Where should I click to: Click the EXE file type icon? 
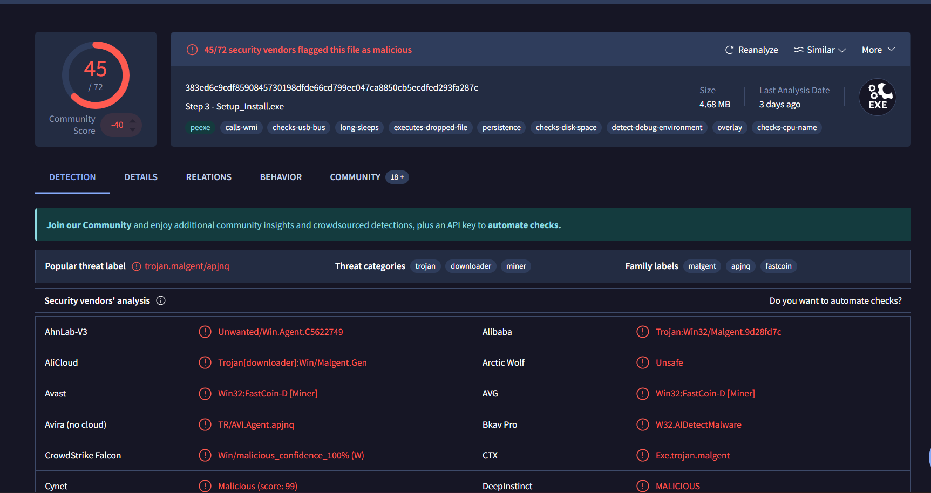coord(877,98)
